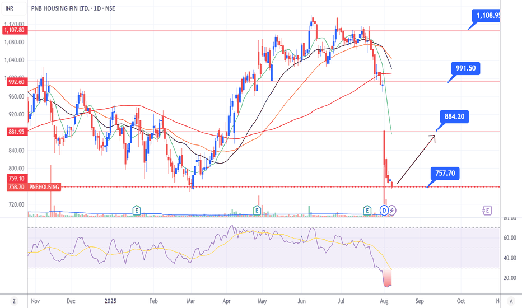522x308 pixels.
Task: Click the 60.00 RSI axis value
Action: (x=510, y=238)
